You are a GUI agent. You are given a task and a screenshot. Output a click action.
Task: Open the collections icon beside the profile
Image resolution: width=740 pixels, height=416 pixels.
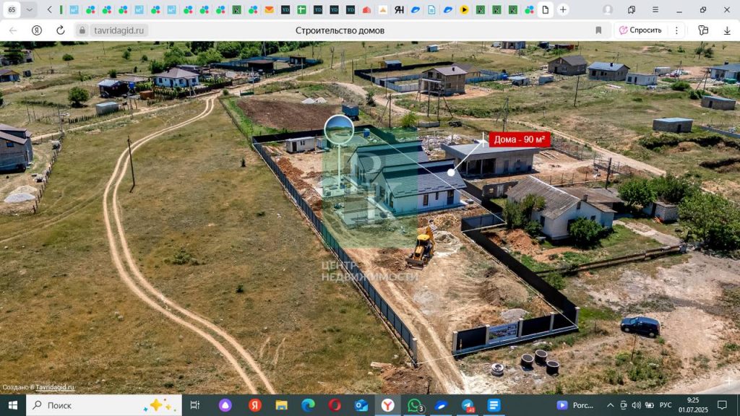pos(632,9)
